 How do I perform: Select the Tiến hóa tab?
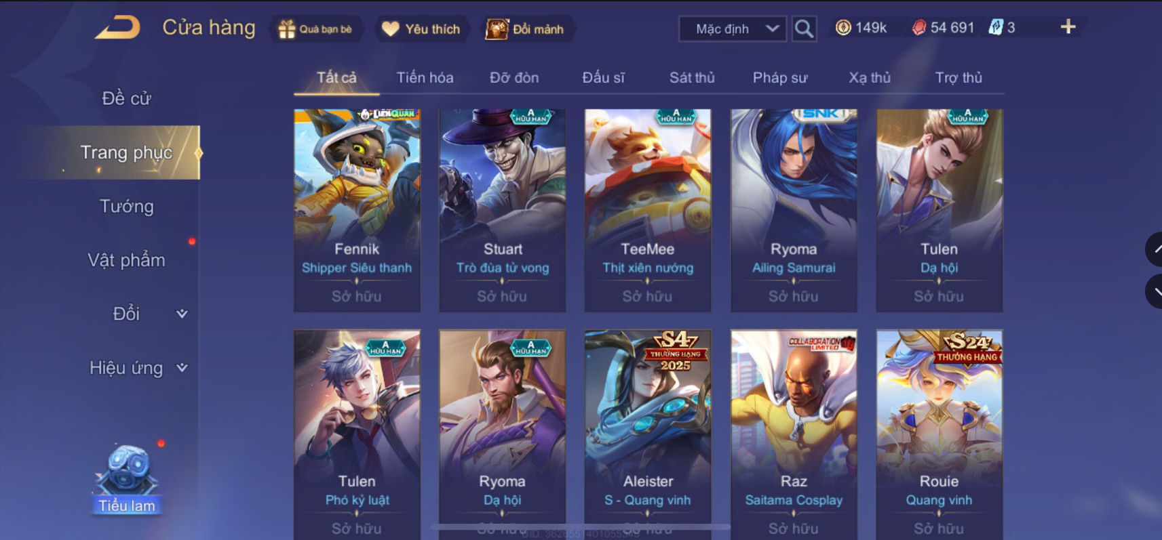point(425,78)
